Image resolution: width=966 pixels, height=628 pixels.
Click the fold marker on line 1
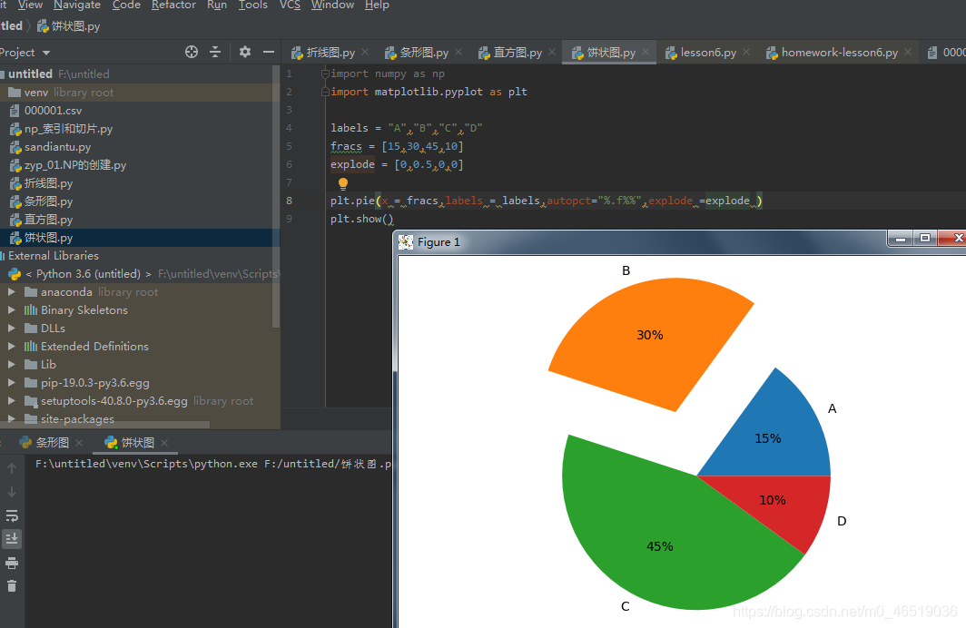pyautogui.click(x=325, y=74)
